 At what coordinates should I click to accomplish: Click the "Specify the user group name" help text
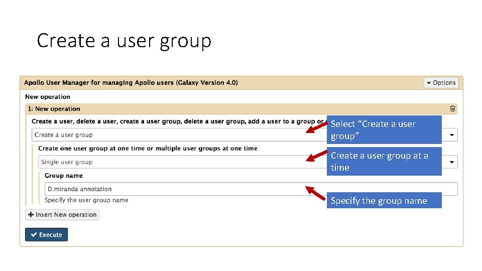pyautogui.click(x=86, y=200)
